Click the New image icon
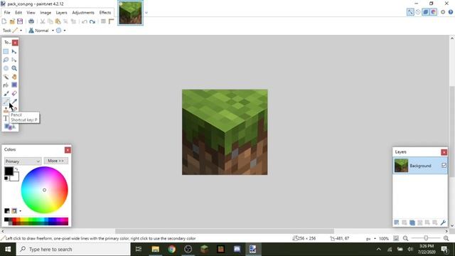 [x=4, y=21]
